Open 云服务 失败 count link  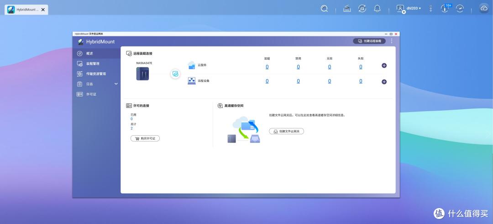[x=361, y=67]
